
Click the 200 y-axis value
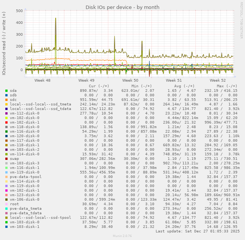click(x=19, y=46)
